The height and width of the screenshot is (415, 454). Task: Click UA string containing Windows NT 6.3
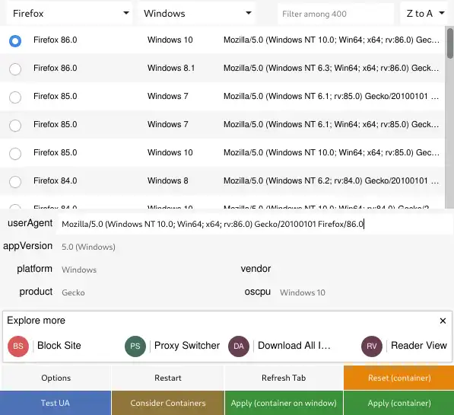pos(332,69)
